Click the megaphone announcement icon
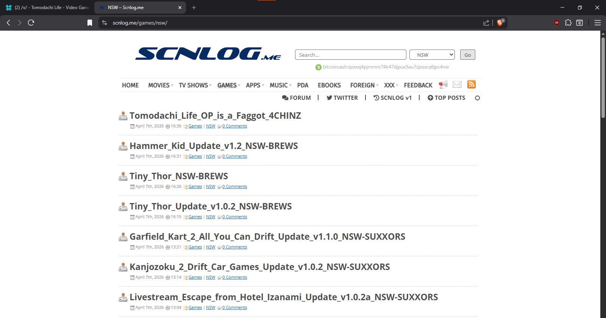This screenshot has height=318, width=606. tap(443, 84)
